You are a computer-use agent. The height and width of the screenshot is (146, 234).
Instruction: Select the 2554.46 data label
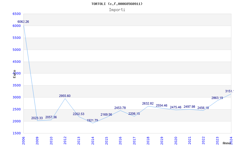pos(162,105)
